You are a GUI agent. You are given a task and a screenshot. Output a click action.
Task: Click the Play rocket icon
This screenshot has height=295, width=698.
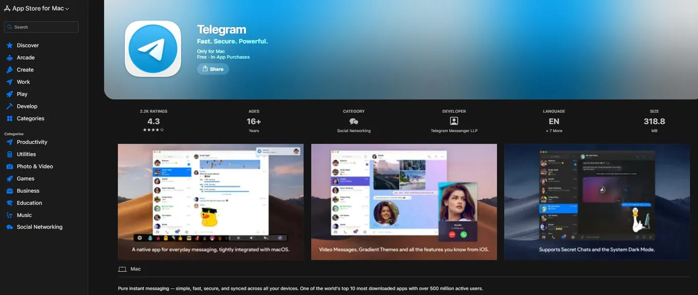click(9, 94)
